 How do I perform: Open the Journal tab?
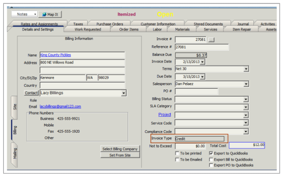tap(243, 24)
